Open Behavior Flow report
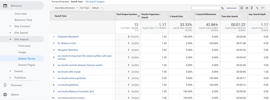 click(x=23, y=20)
